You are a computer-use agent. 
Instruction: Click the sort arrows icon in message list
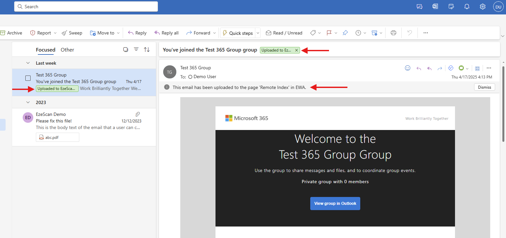147,50
